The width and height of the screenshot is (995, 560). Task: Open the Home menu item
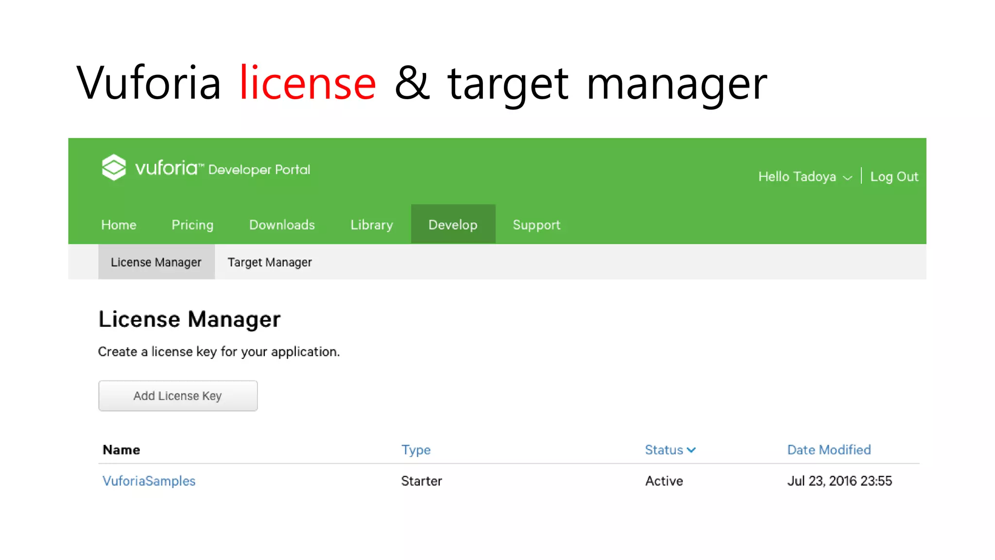coord(119,225)
